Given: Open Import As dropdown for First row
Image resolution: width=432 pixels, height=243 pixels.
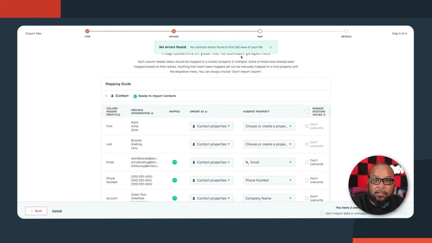Looking at the screenshot, I should (211, 126).
